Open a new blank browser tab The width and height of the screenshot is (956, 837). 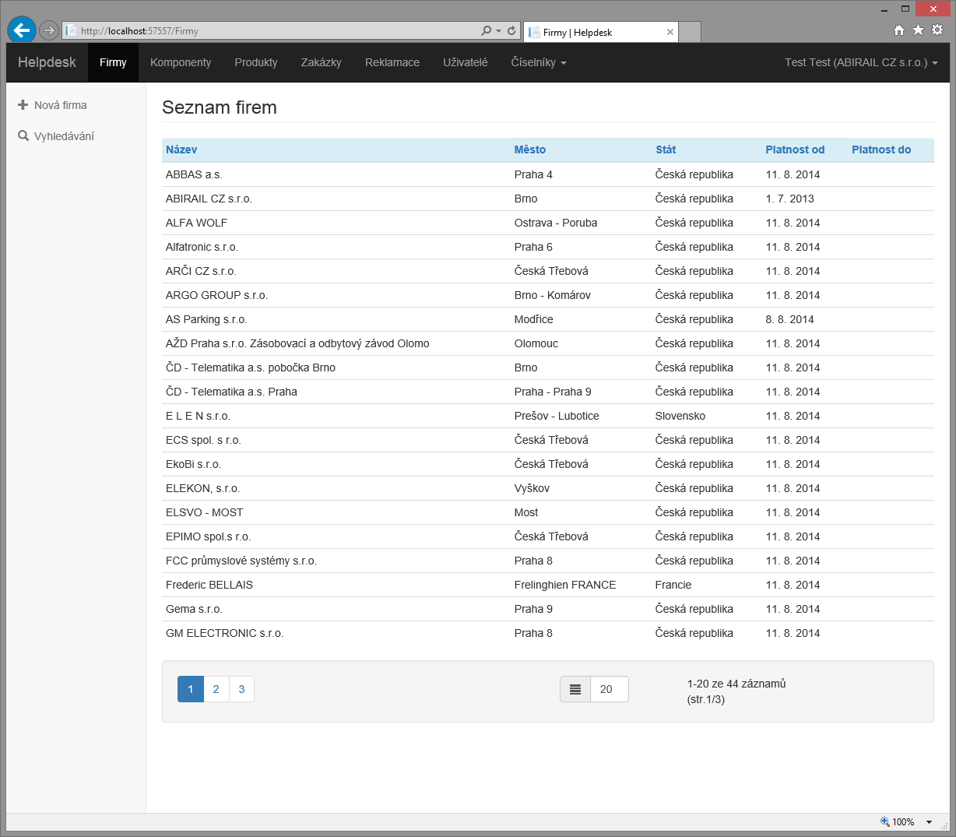690,32
